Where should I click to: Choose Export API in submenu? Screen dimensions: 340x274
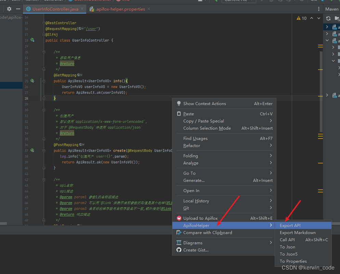[303, 225]
